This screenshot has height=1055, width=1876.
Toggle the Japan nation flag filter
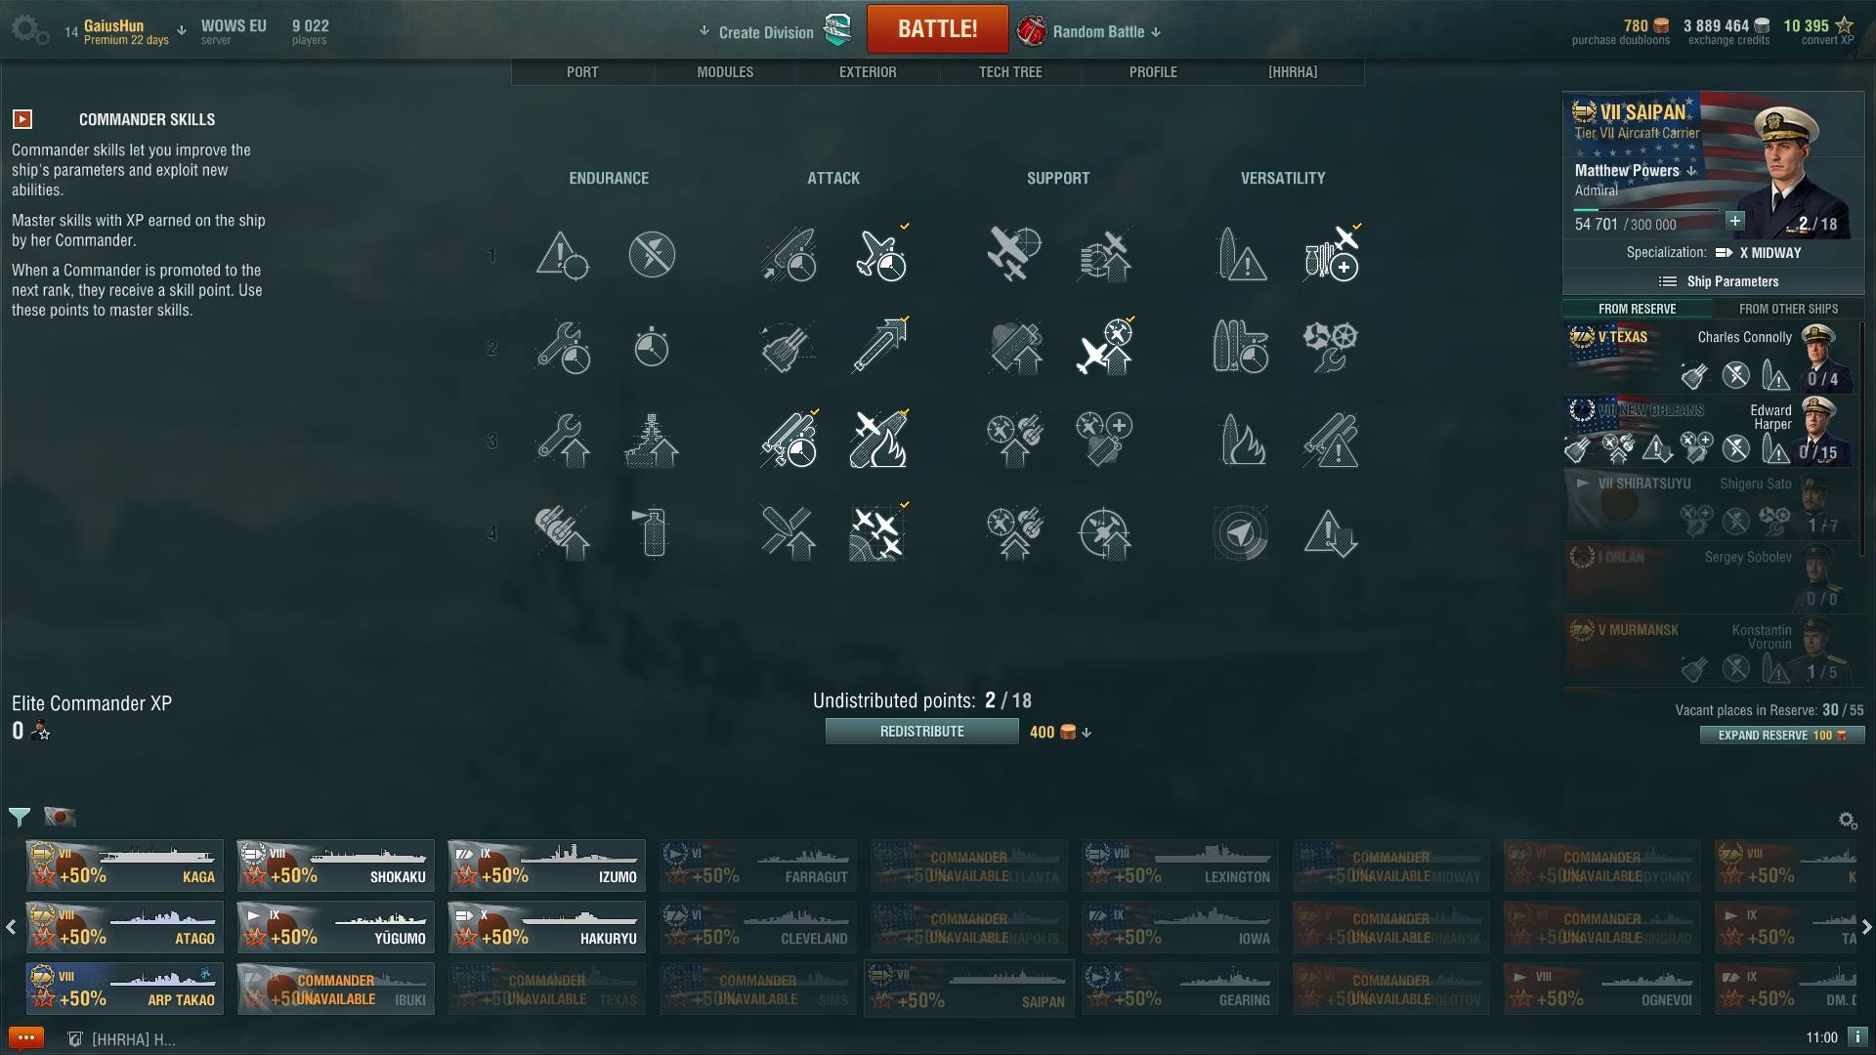coord(60,817)
